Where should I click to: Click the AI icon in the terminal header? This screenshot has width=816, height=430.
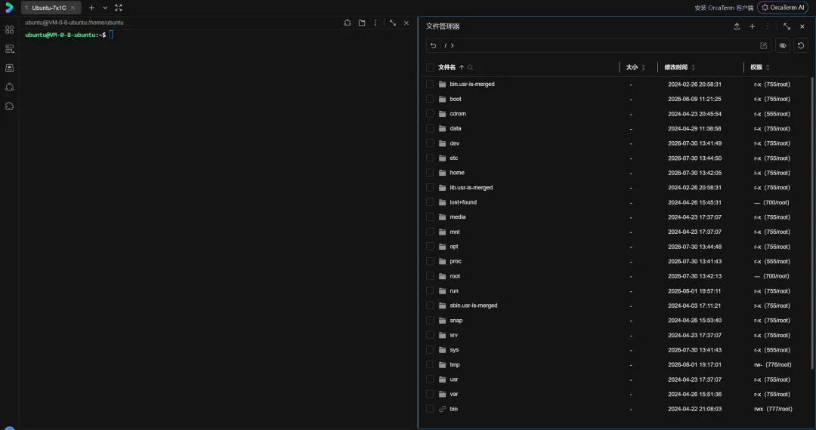tap(347, 23)
